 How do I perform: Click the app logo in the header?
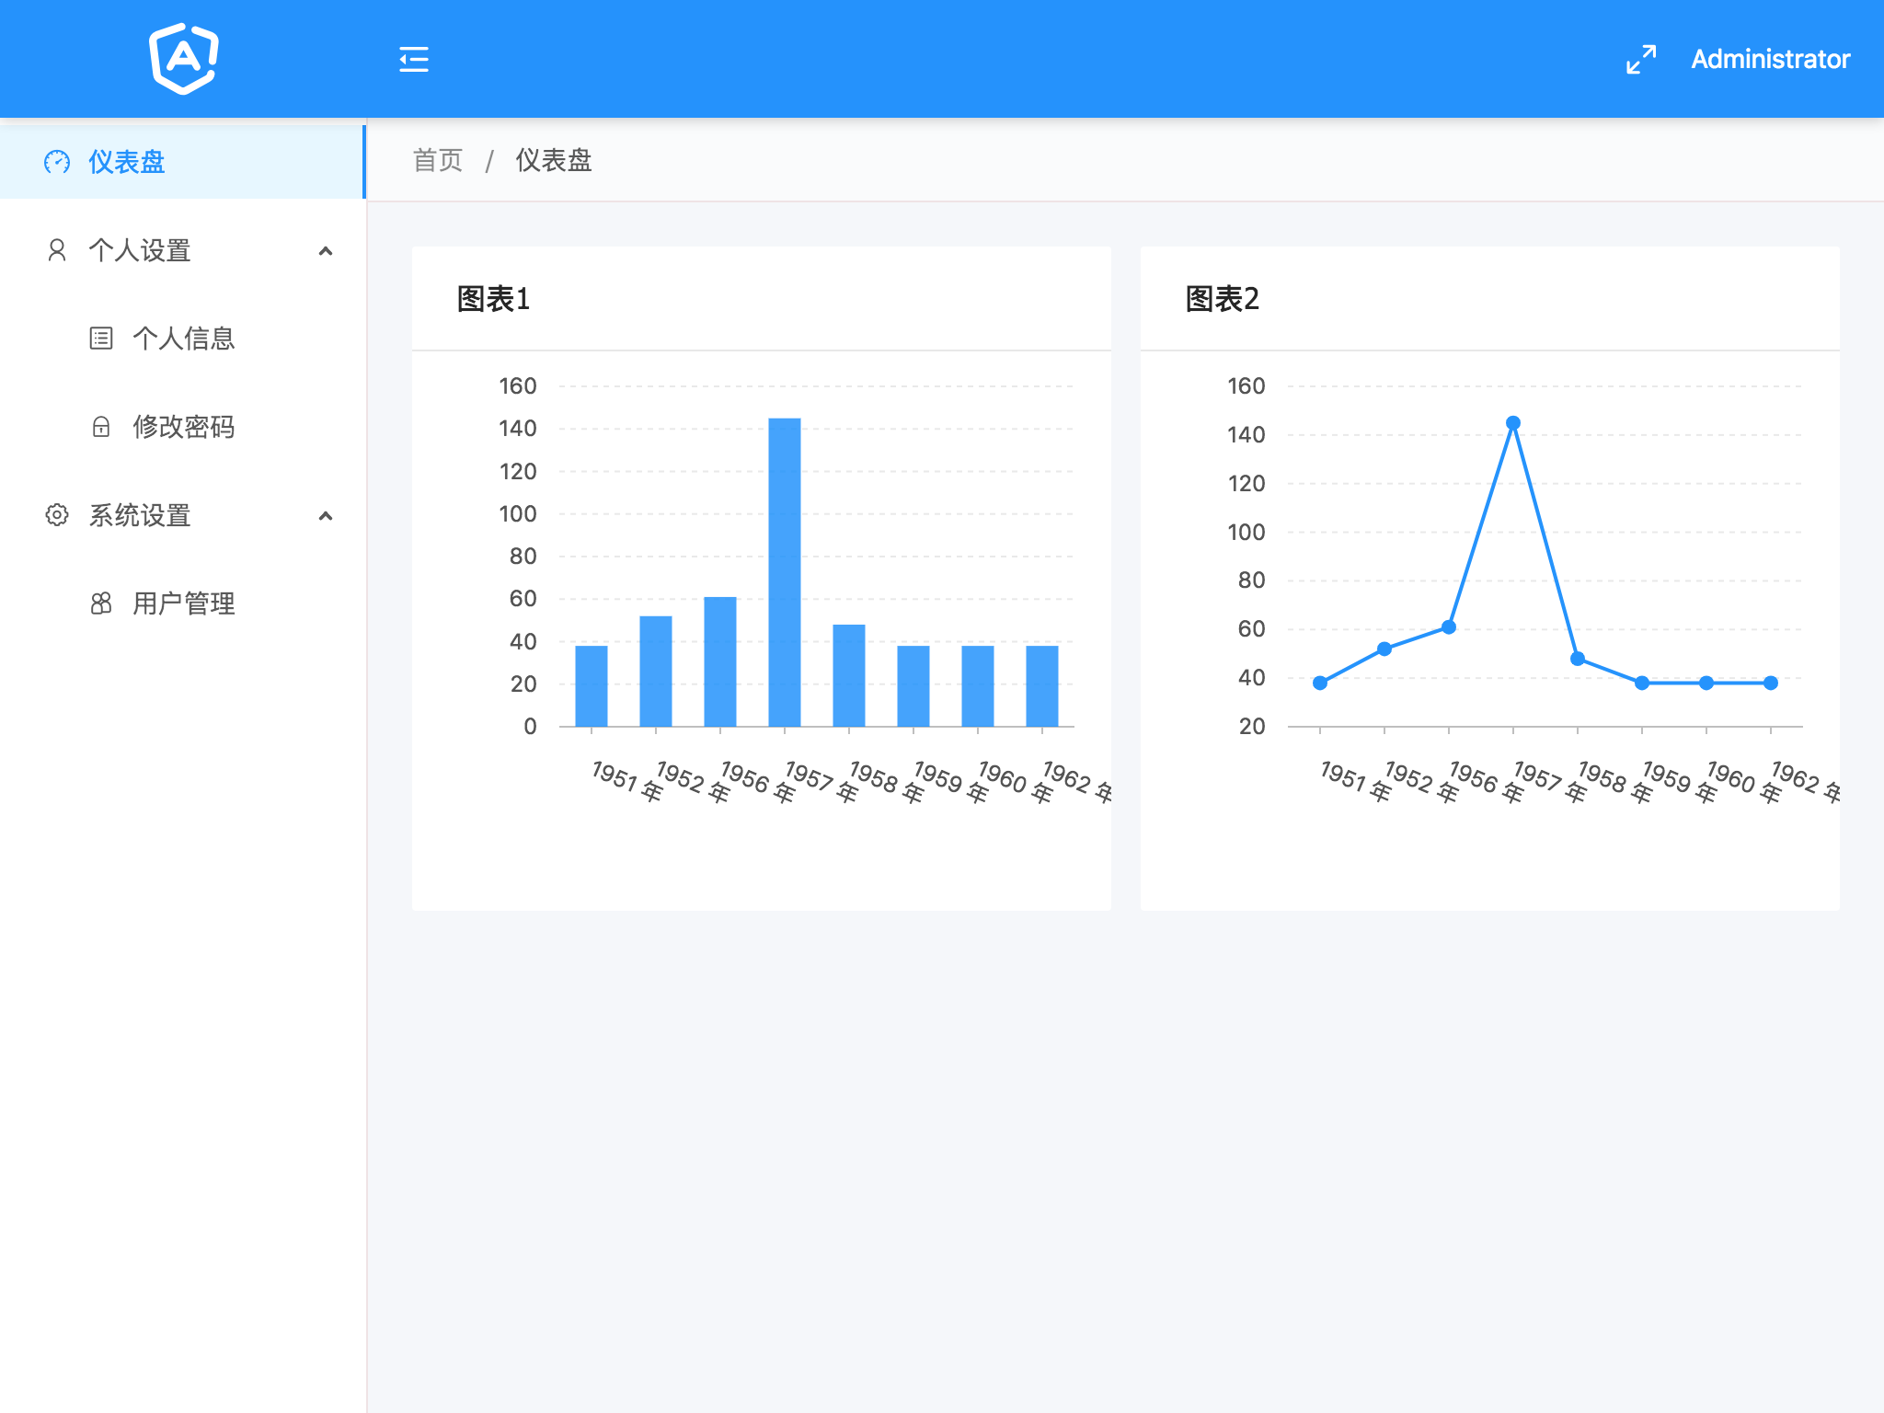[184, 59]
